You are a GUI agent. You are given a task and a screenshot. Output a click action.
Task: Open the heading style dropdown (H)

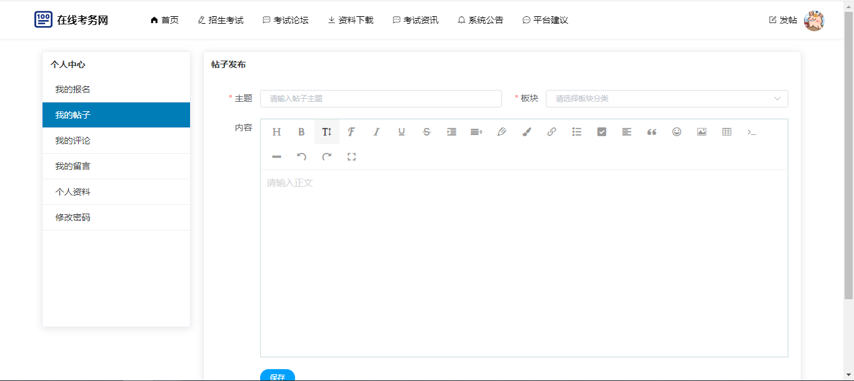(x=276, y=132)
